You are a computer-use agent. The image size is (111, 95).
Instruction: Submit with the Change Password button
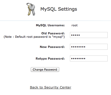(x=45, y=69)
